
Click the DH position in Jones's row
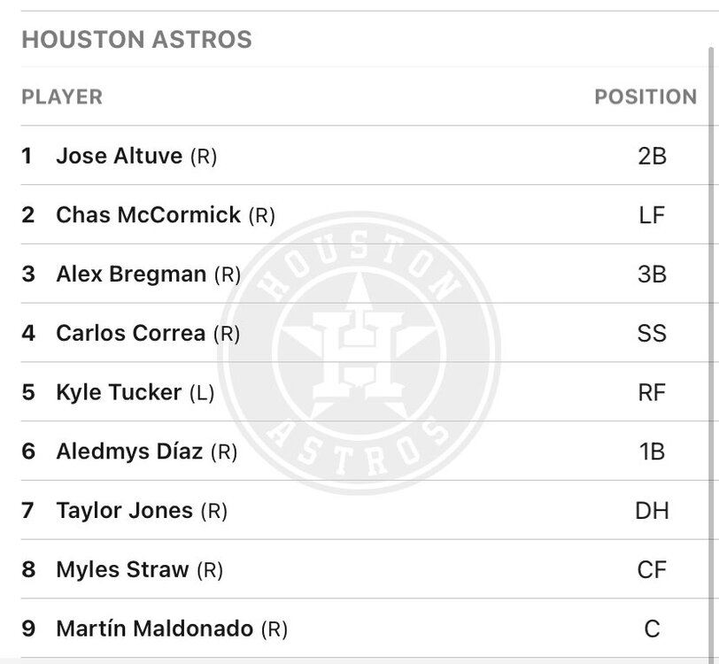tap(652, 511)
